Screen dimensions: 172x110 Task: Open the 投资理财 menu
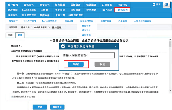91,10
